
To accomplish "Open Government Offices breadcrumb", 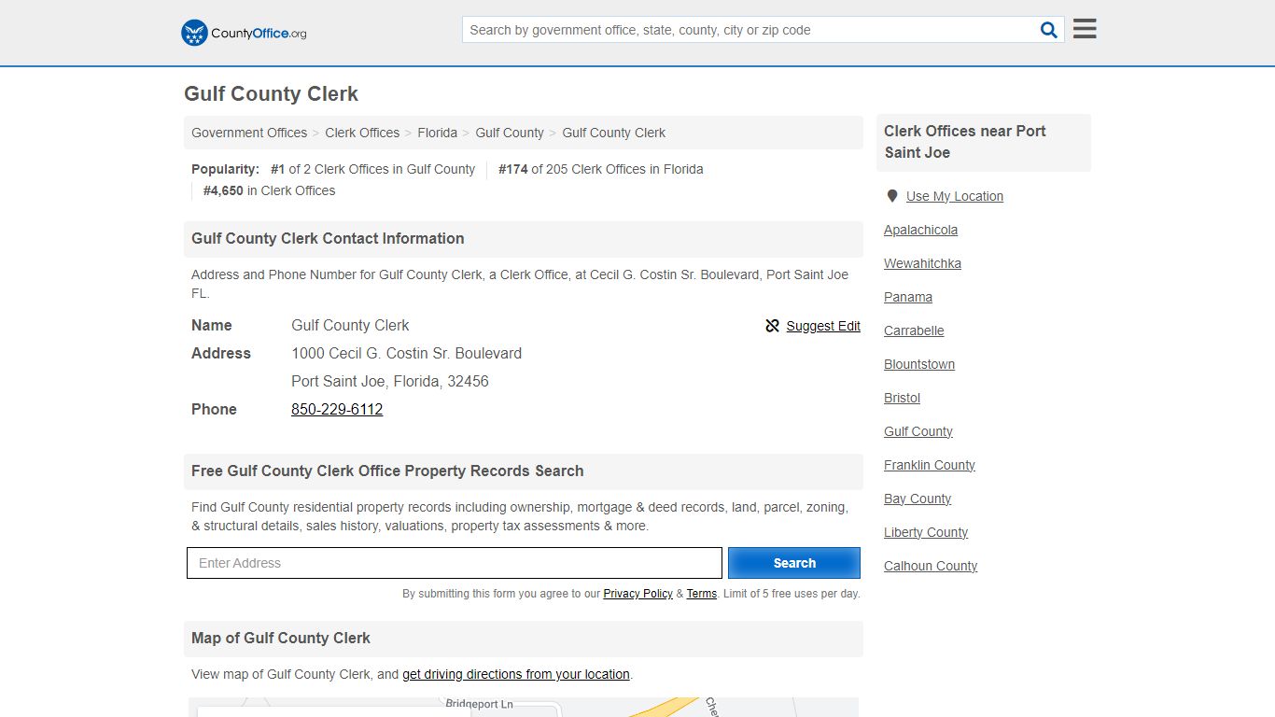I will (249, 133).
